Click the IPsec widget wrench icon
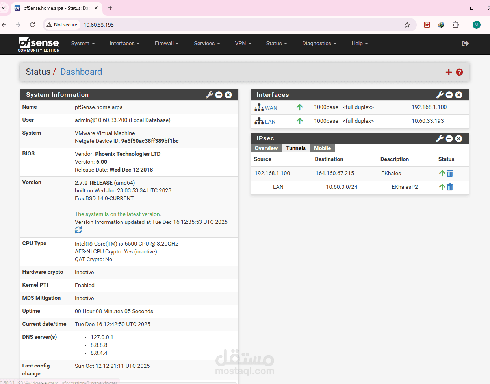 (x=440, y=138)
